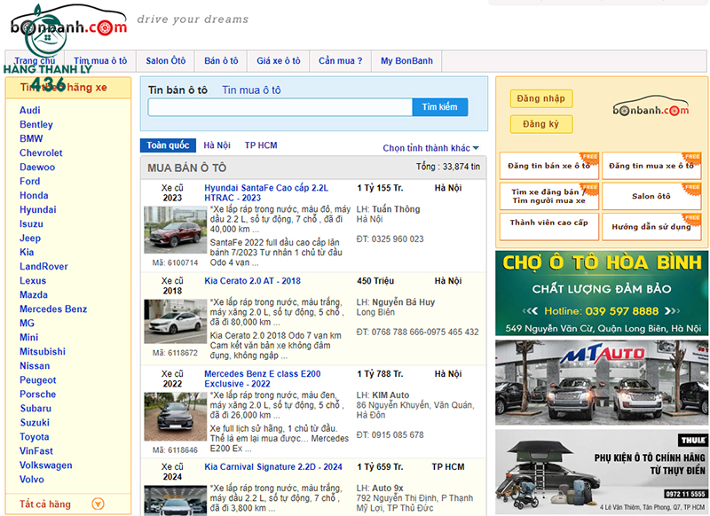
Task: Open MT Auto advertisement banner
Action: click(x=602, y=383)
